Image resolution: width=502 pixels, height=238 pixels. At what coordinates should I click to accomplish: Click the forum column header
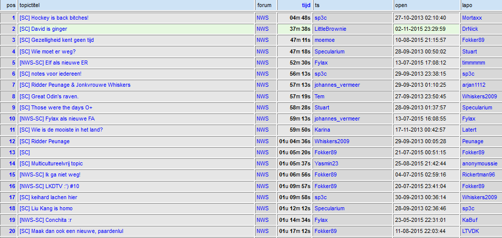(264, 5)
